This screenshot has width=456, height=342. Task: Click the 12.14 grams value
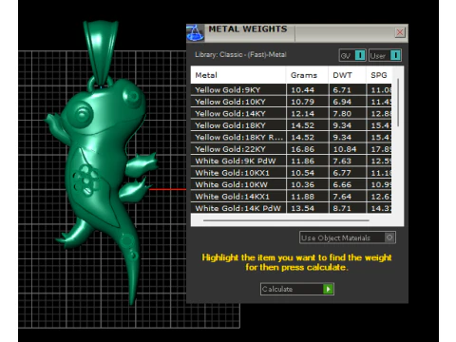click(x=302, y=114)
